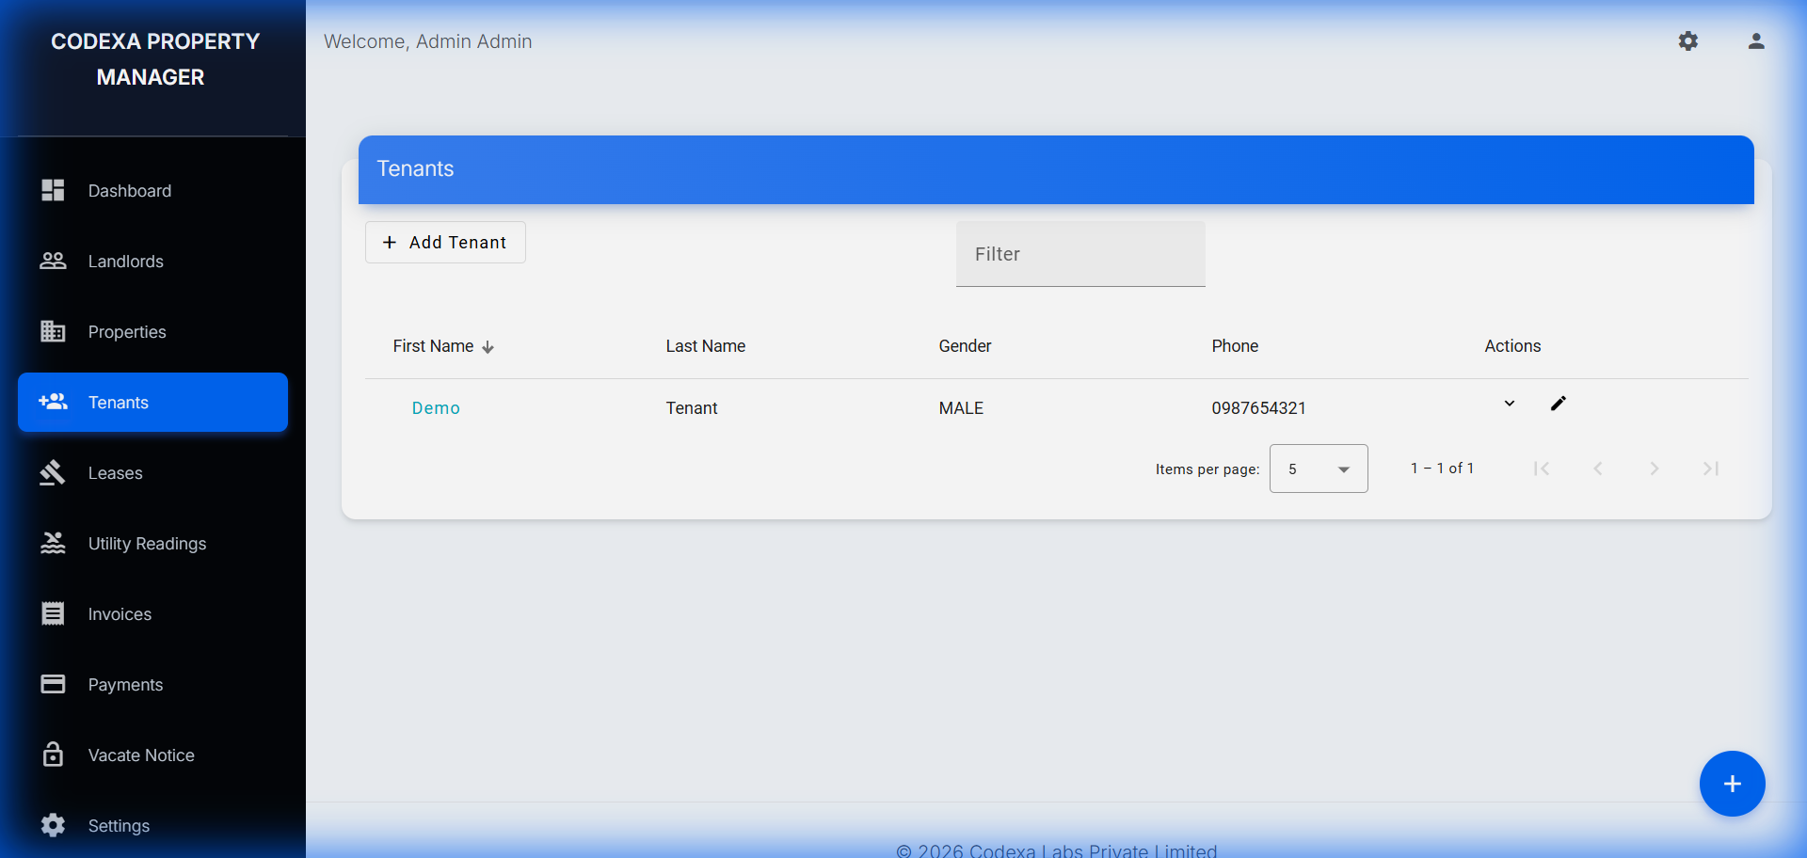
Task: Go to Utility Readings page
Action: point(147,544)
